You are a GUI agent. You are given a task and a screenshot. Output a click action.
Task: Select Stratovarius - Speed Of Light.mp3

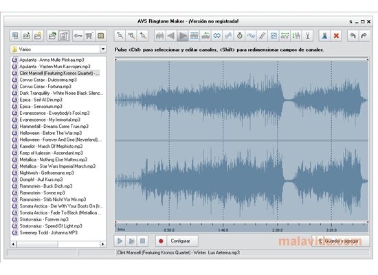click(51, 226)
